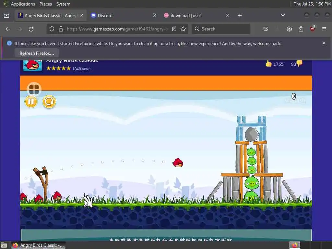Screen dimensions: 332x249
Task: Close the Angry Birds Classic tab
Action: (x=82, y=16)
